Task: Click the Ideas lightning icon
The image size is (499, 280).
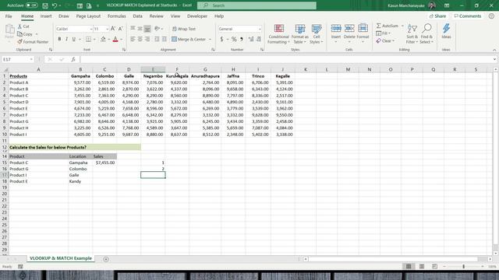Action: 446,28
